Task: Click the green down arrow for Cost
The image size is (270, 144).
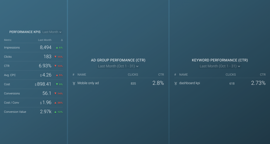Action: [57, 84]
